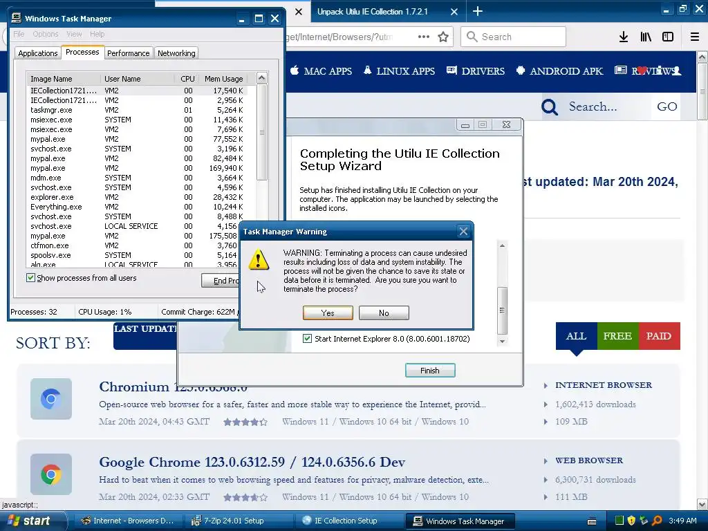Sort processes by CPU column
708x531 pixels.
pos(187,79)
